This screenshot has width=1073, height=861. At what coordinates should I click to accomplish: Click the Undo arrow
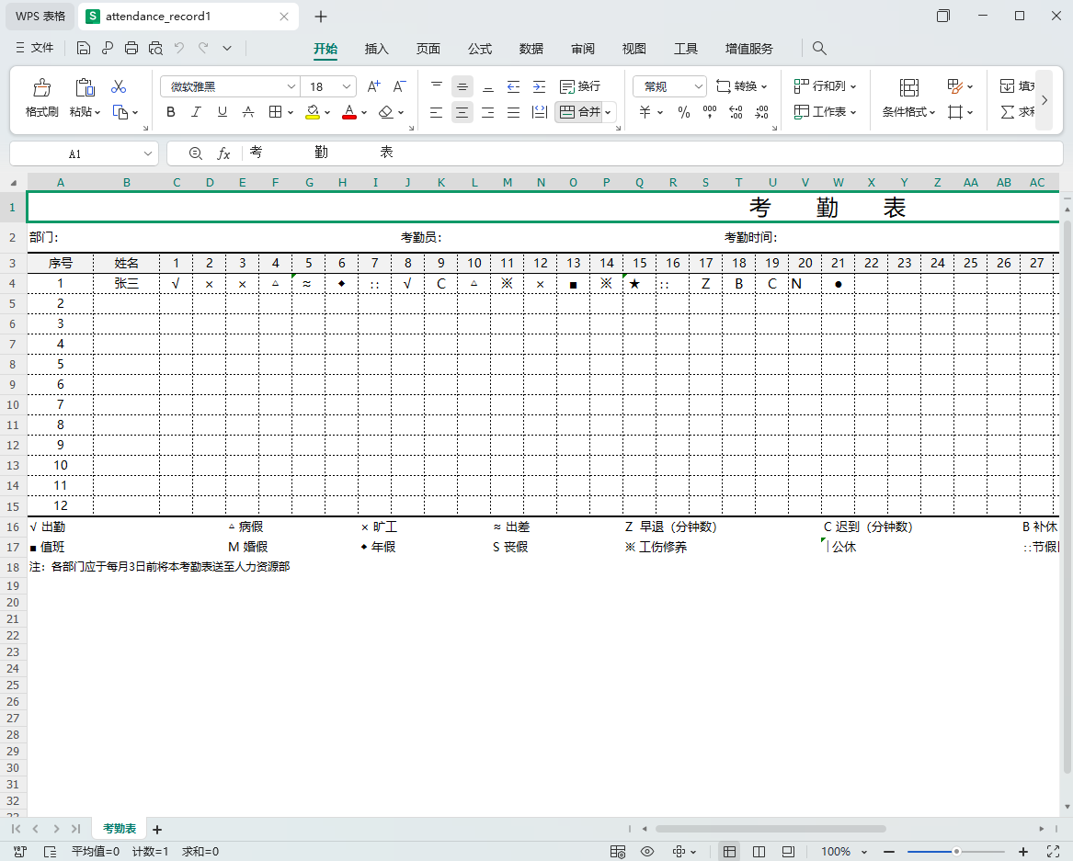179,48
